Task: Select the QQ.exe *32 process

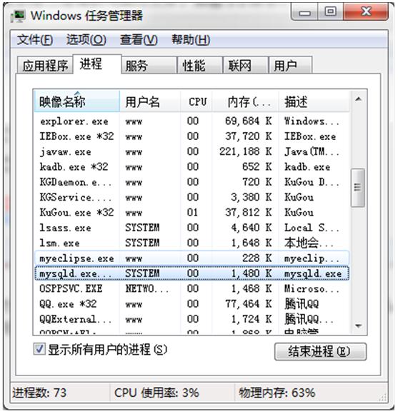Action: [x=192, y=304]
